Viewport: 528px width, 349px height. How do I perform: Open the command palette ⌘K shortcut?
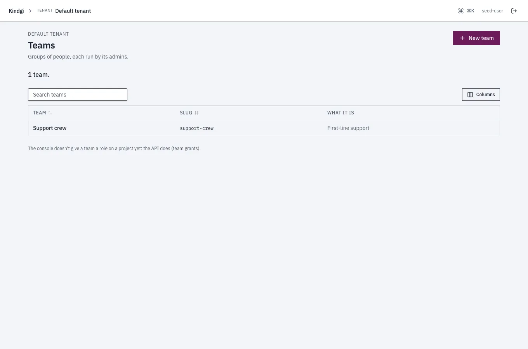tap(466, 11)
